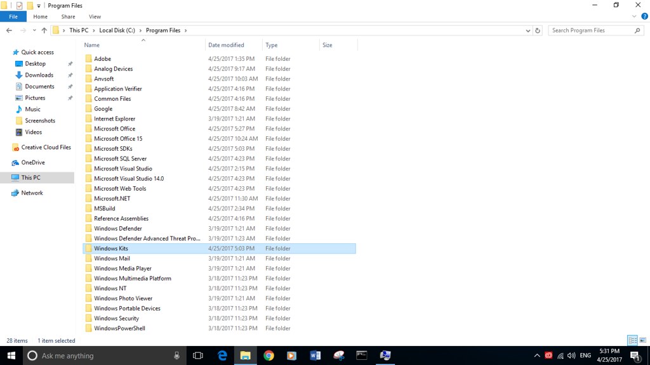This screenshot has width=650, height=365.
Task: Open Desktop in the navigation pane
Action: (x=36, y=64)
